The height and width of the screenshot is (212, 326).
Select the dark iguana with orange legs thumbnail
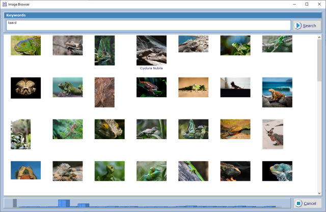coord(235,171)
